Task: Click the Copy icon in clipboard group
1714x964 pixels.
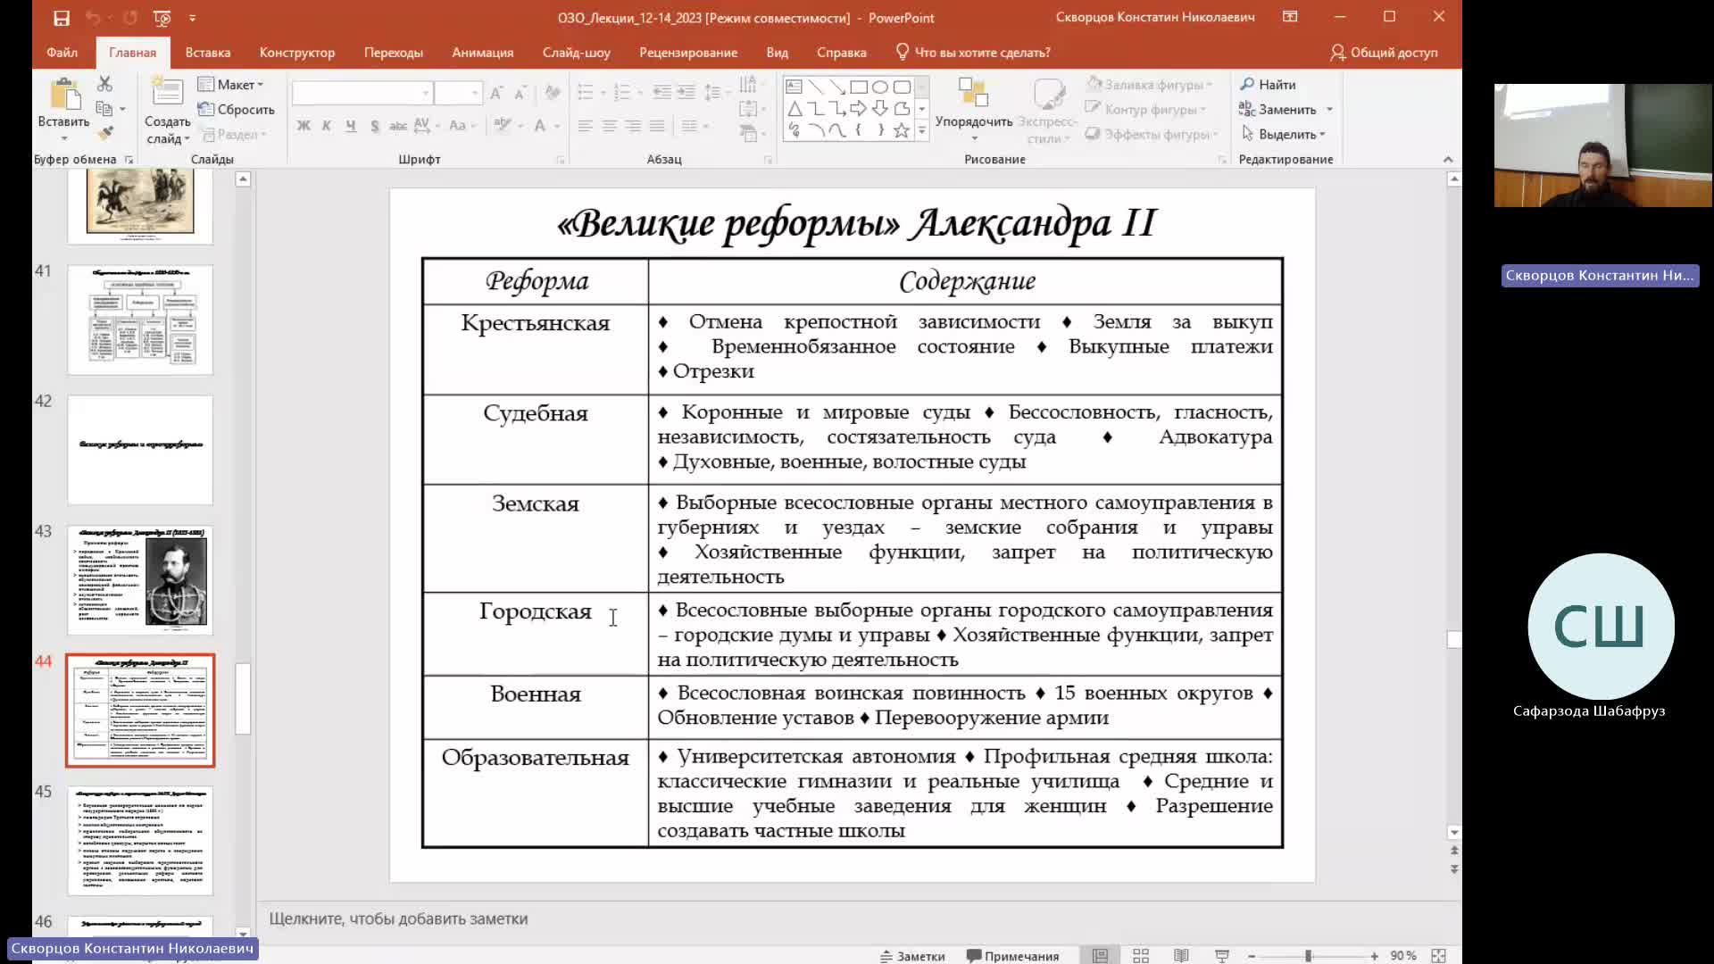Action: tap(104, 109)
